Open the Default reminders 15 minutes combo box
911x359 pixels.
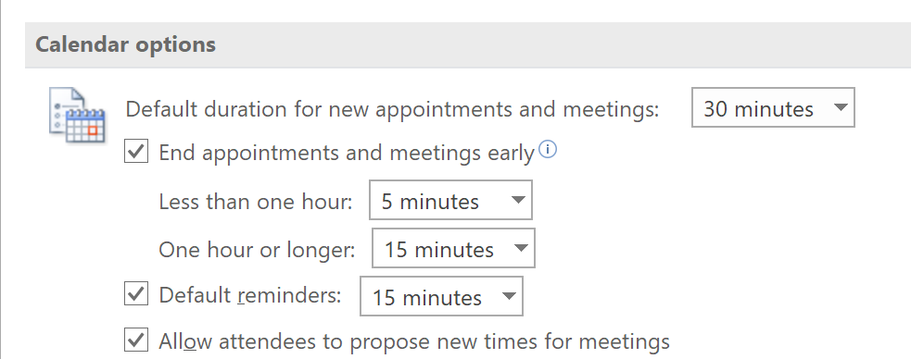pyautogui.click(x=441, y=296)
